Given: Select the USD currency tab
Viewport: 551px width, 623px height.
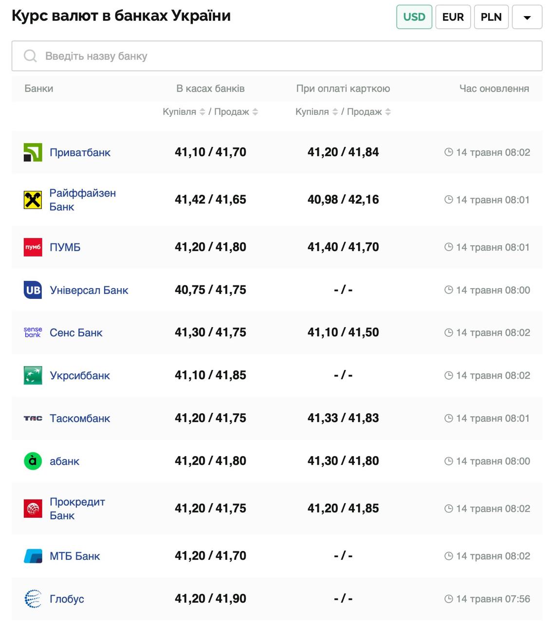Looking at the screenshot, I should [414, 18].
